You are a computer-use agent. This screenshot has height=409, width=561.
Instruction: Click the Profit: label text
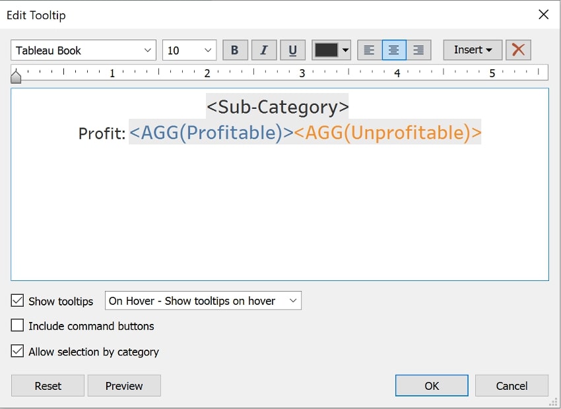click(x=102, y=133)
